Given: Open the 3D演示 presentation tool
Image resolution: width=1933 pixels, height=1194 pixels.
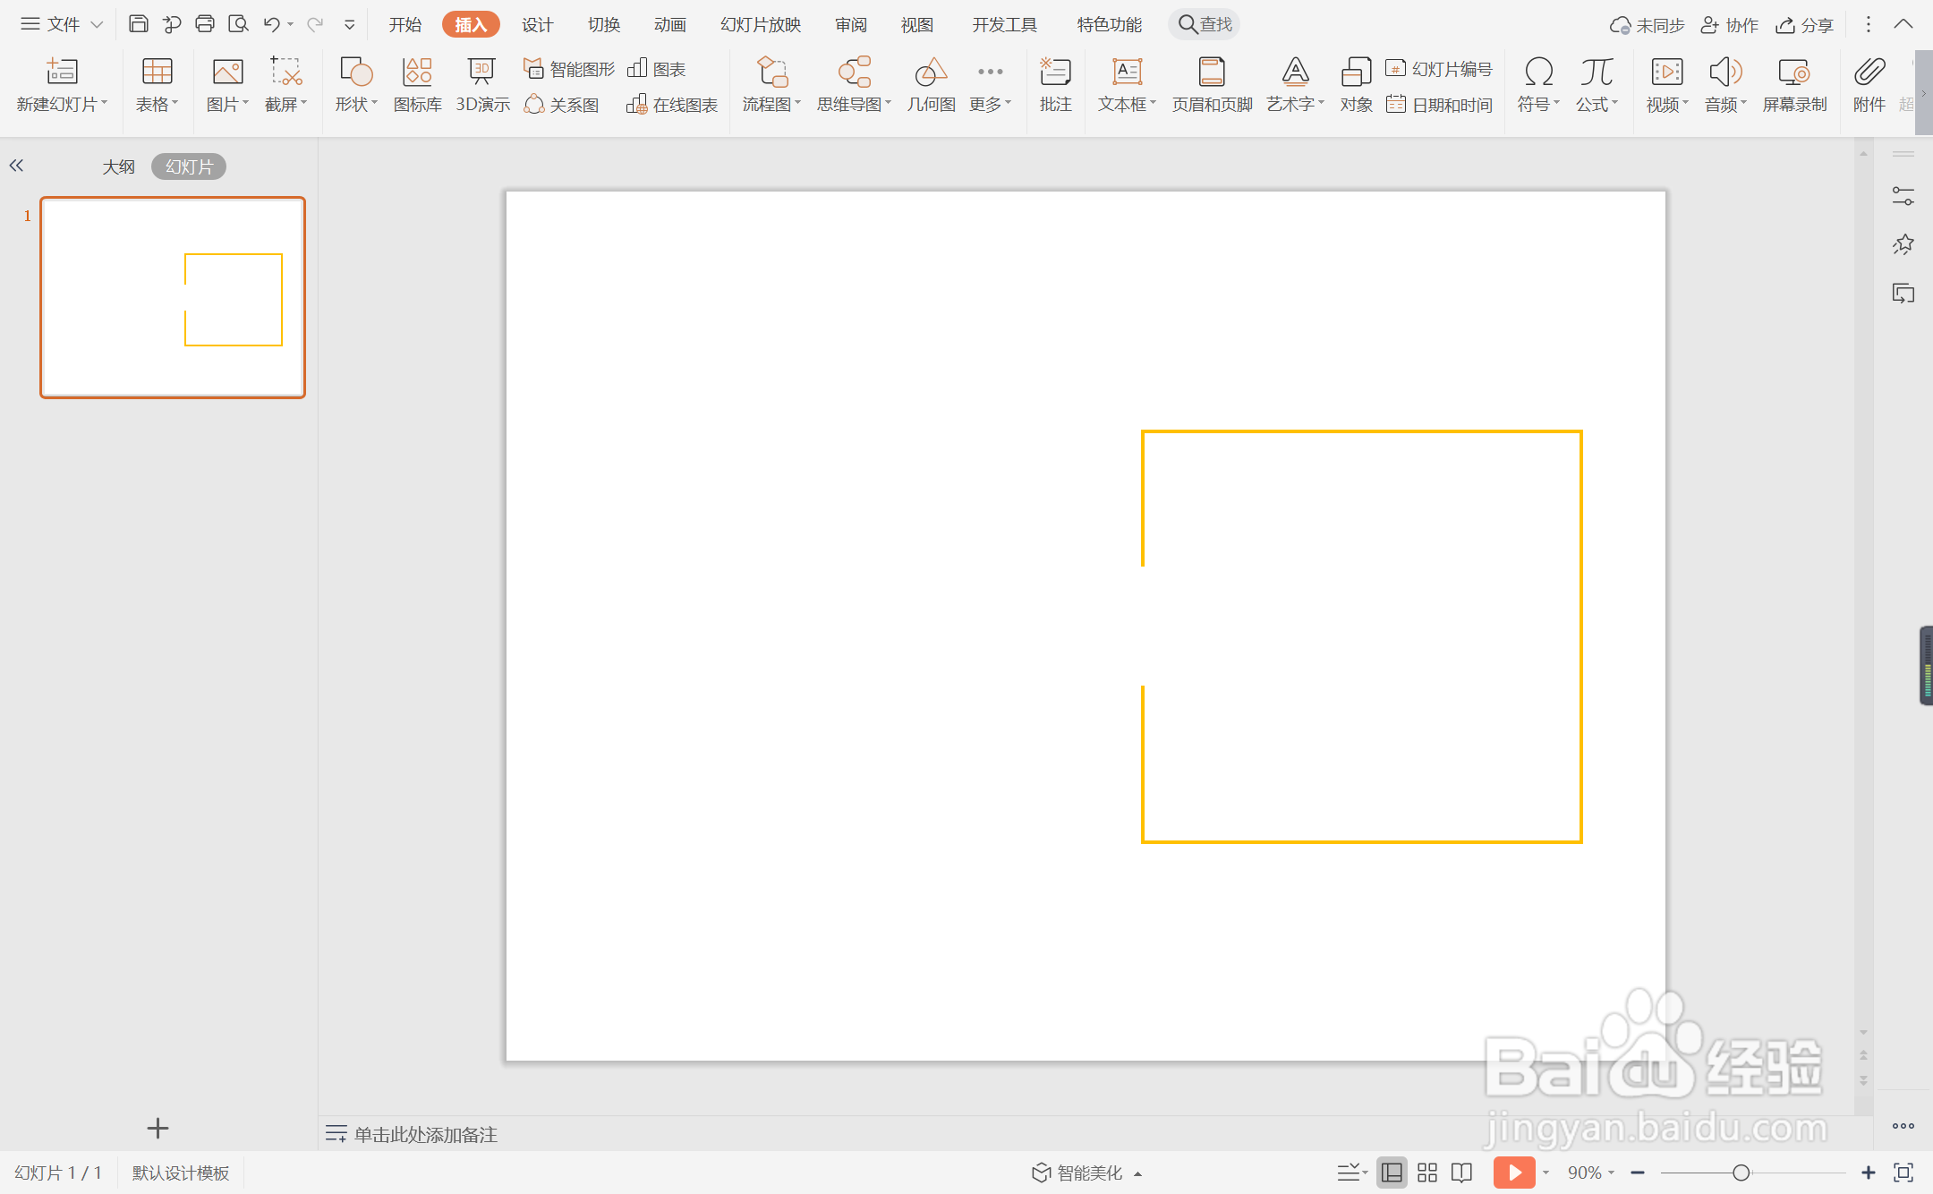Looking at the screenshot, I should [482, 85].
